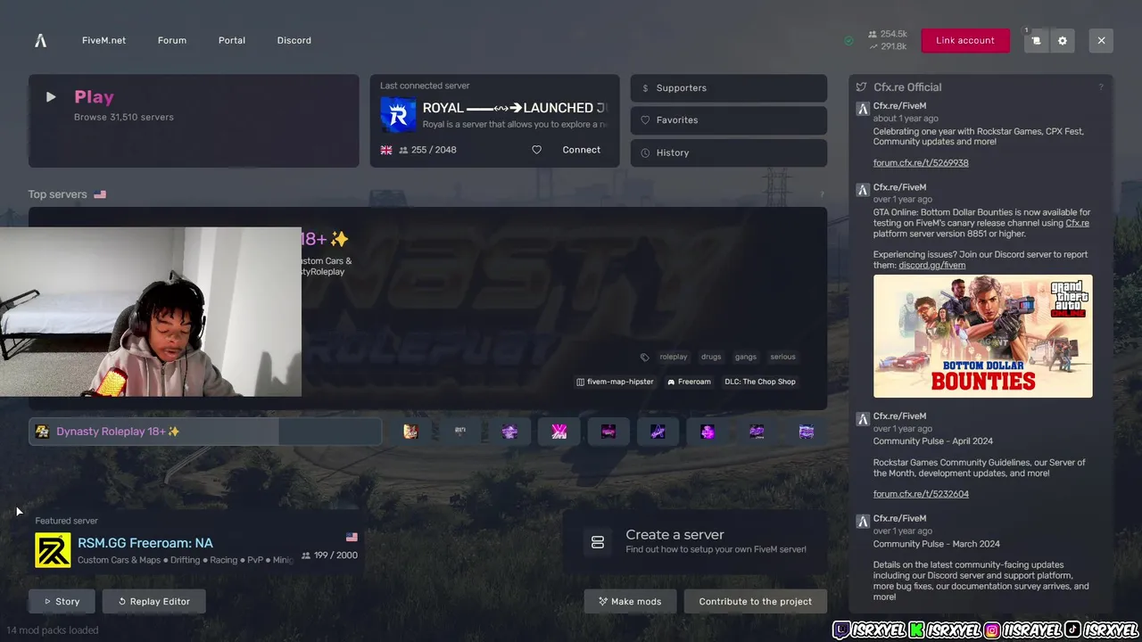Click the 255 / 2048 player count
Viewport: 1142px width, 642px height.
coord(427,150)
